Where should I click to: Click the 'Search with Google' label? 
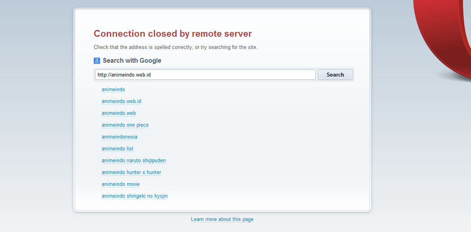click(x=132, y=60)
